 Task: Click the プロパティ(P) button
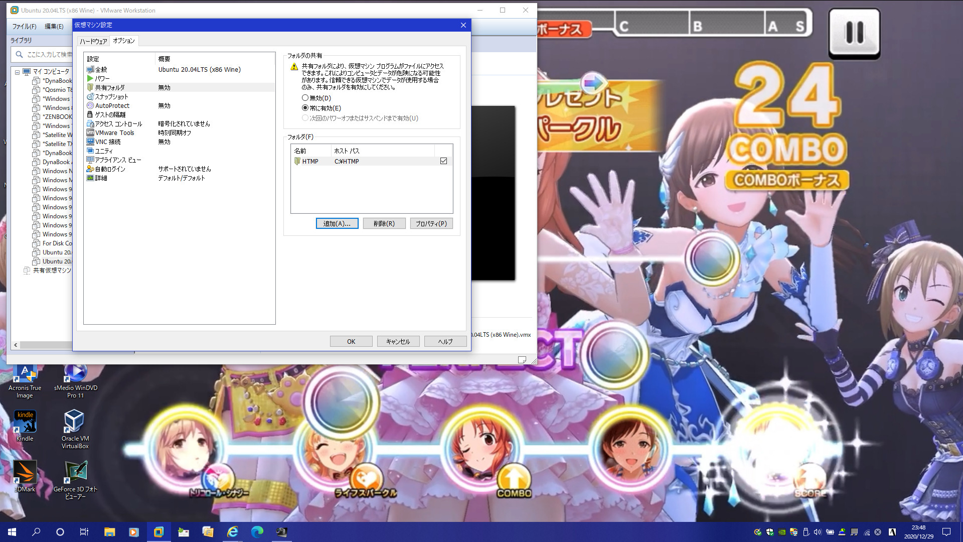[431, 223]
